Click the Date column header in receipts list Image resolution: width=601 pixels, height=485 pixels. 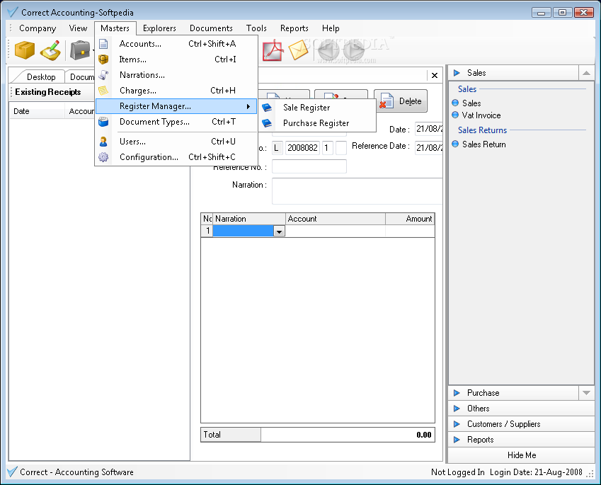[36, 111]
